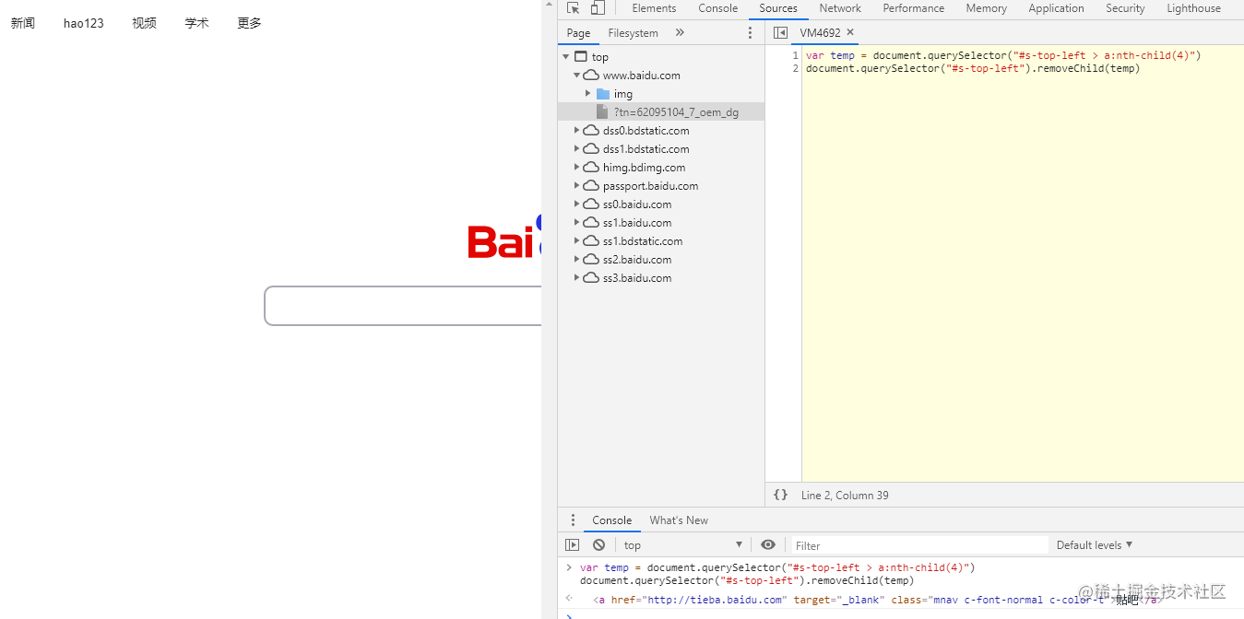Open the Elements panel tab
The image size is (1244, 619).
click(x=654, y=8)
